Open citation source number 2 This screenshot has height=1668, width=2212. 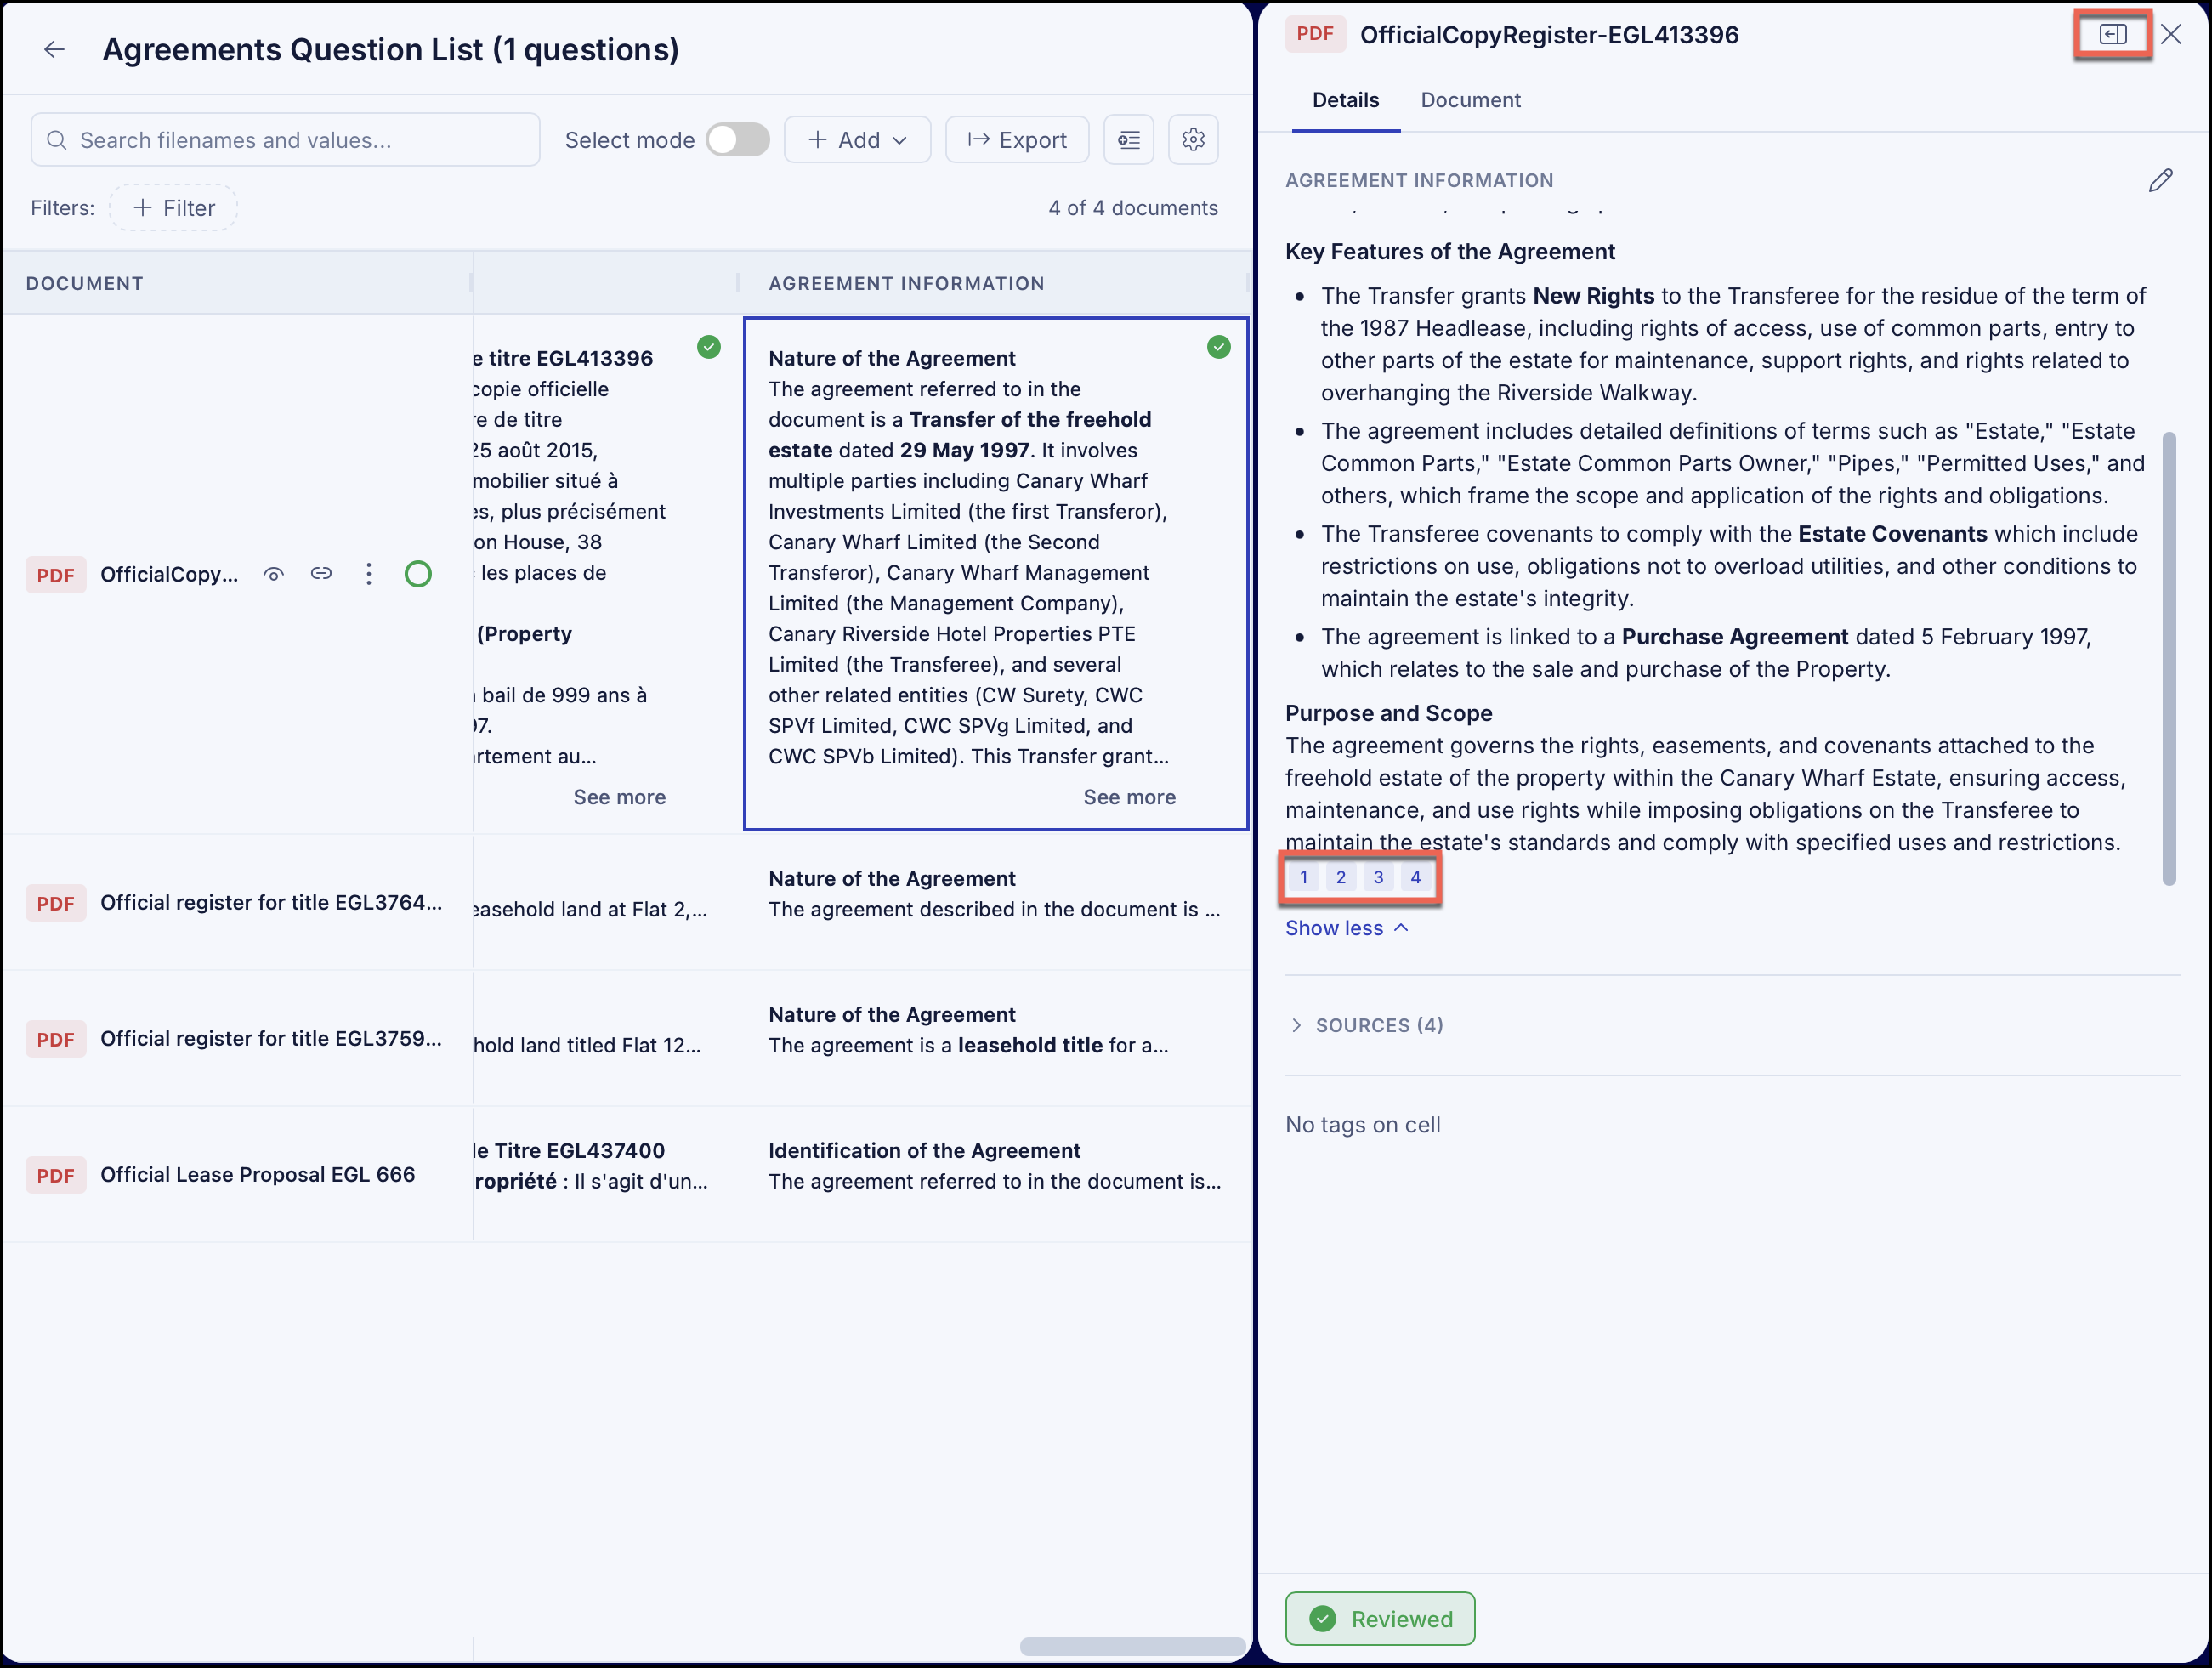coord(1340,877)
